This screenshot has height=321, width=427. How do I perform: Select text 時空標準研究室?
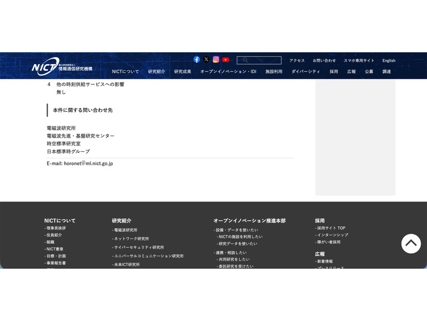pos(64,143)
